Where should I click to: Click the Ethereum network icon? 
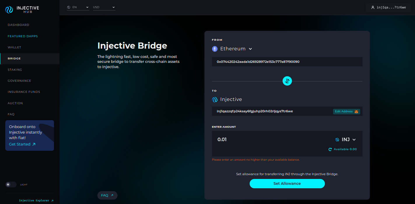[x=215, y=49]
